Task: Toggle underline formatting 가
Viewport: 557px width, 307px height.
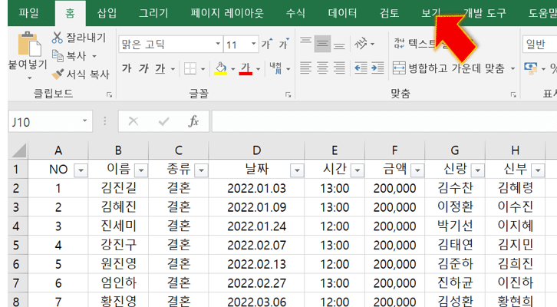Action: tap(160, 68)
